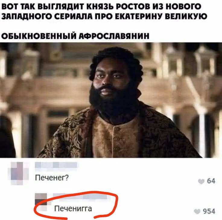This screenshot has height=220, width=222.
Task: Click the headline line starting "ВОТ ТАК ВЫГЛЯДИТ"
Action: (x=101, y=6)
